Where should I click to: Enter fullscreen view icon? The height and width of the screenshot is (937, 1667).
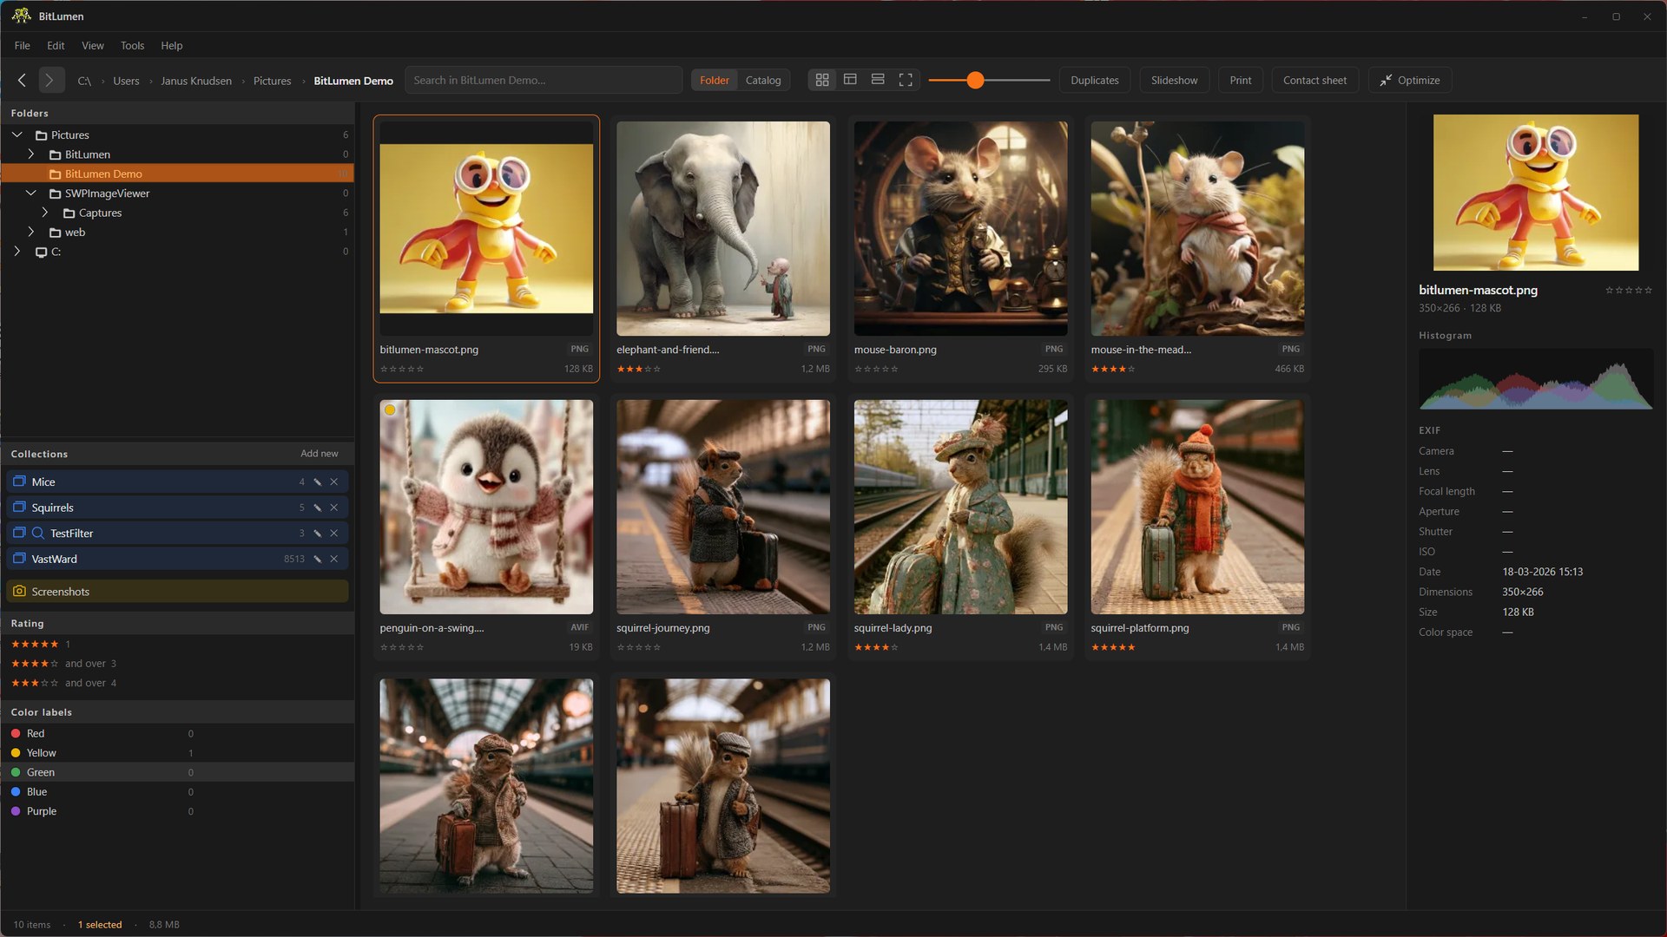coord(906,80)
